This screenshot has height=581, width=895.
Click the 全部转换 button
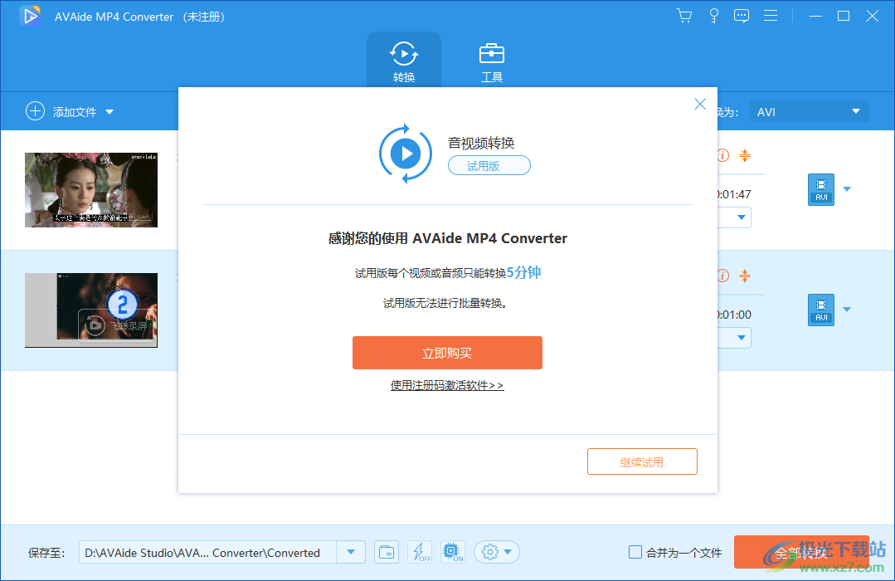(801, 553)
